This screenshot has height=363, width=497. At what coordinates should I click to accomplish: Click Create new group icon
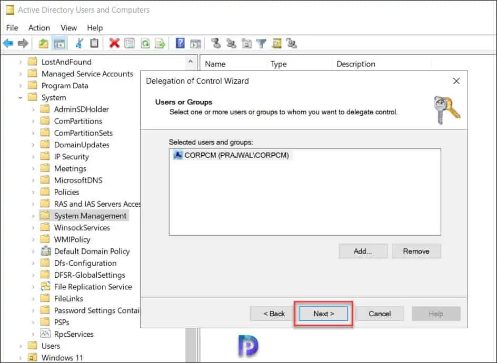click(231, 43)
